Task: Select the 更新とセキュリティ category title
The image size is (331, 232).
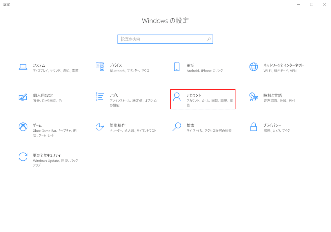Action: click(x=47, y=155)
